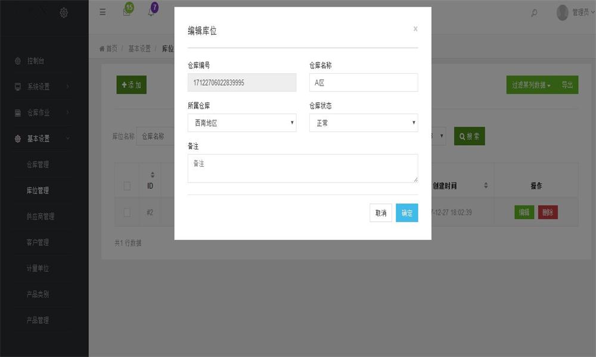
Task: Click the home icon in breadcrumb
Action: click(x=101, y=49)
